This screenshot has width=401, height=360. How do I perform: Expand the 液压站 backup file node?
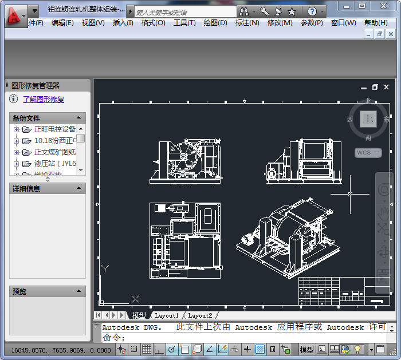click(x=16, y=164)
